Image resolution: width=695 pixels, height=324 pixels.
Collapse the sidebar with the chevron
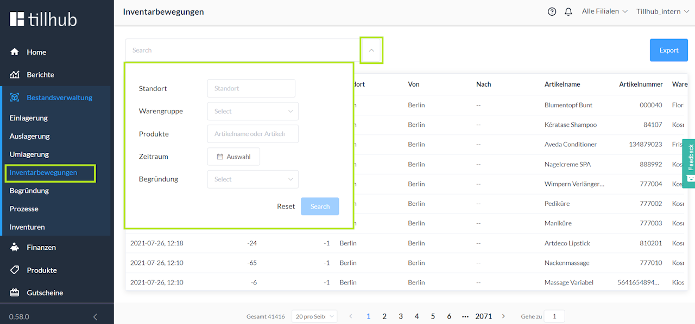[x=95, y=316]
